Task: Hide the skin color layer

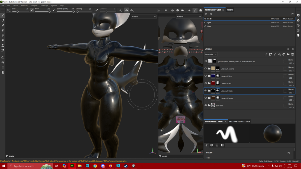Action: (205, 105)
